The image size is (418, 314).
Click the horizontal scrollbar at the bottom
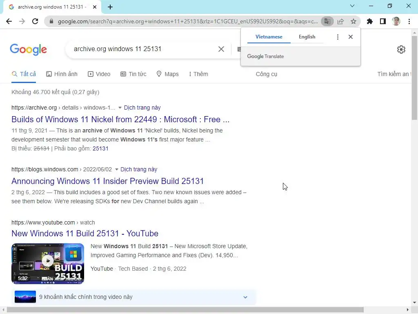[x=185, y=310]
